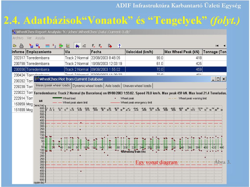This screenshot has width=250, height=187.
Task: Click the exit door icon
Action: click(x=110, y=46)
